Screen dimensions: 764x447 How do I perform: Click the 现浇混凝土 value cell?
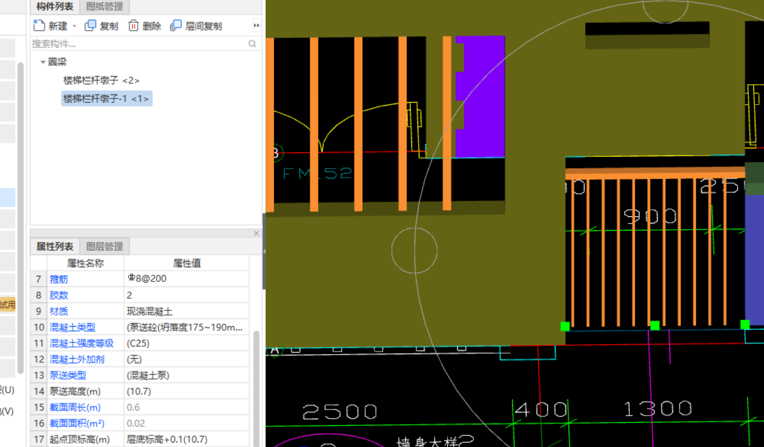[187, 311]
